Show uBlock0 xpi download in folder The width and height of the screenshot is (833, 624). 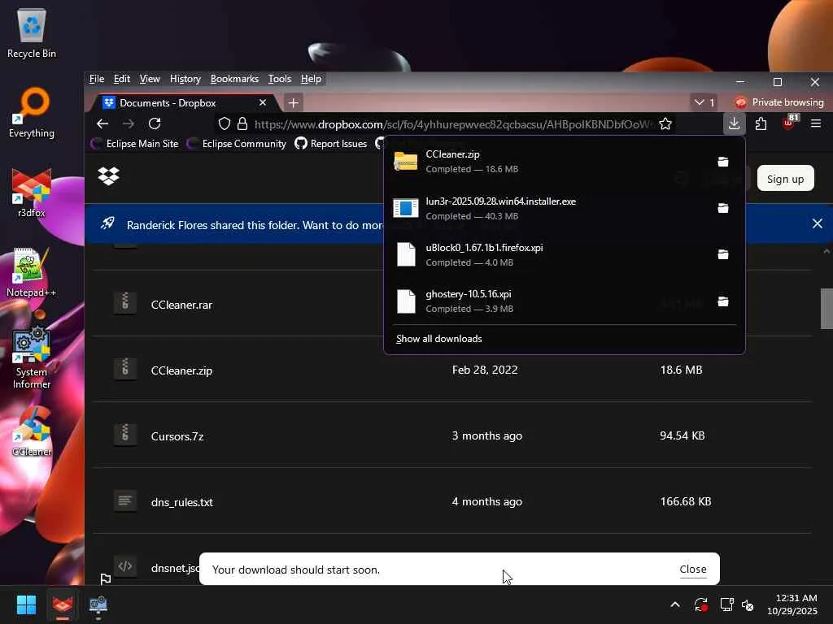click(722, 254)
